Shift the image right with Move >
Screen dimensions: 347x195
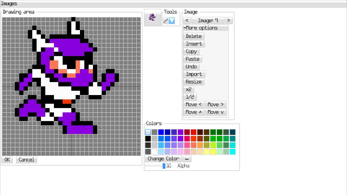[x=216, y=105]
